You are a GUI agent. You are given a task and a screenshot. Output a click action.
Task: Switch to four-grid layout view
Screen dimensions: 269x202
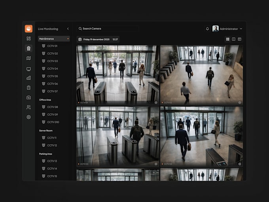[x=227, y=39]
